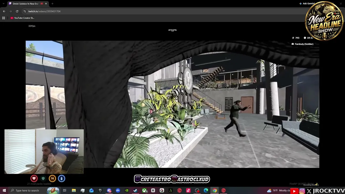Click the armor shield HUD icon

[x=43, y=178]
